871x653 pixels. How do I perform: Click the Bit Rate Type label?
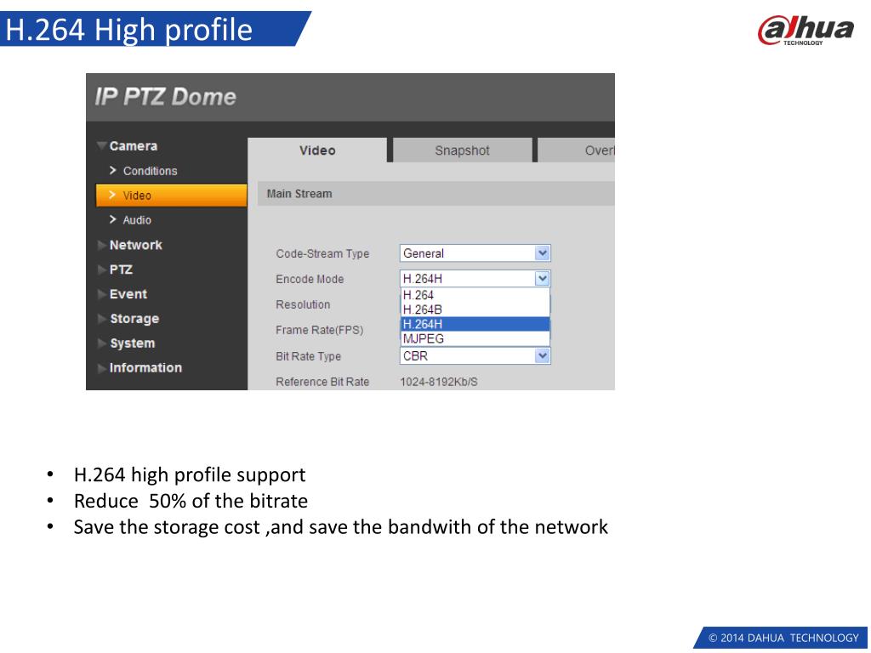coord(308,356)
